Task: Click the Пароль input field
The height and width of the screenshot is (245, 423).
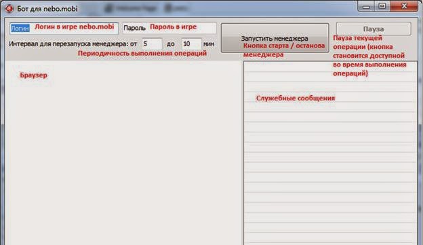Action: click(x=169, y=28)
